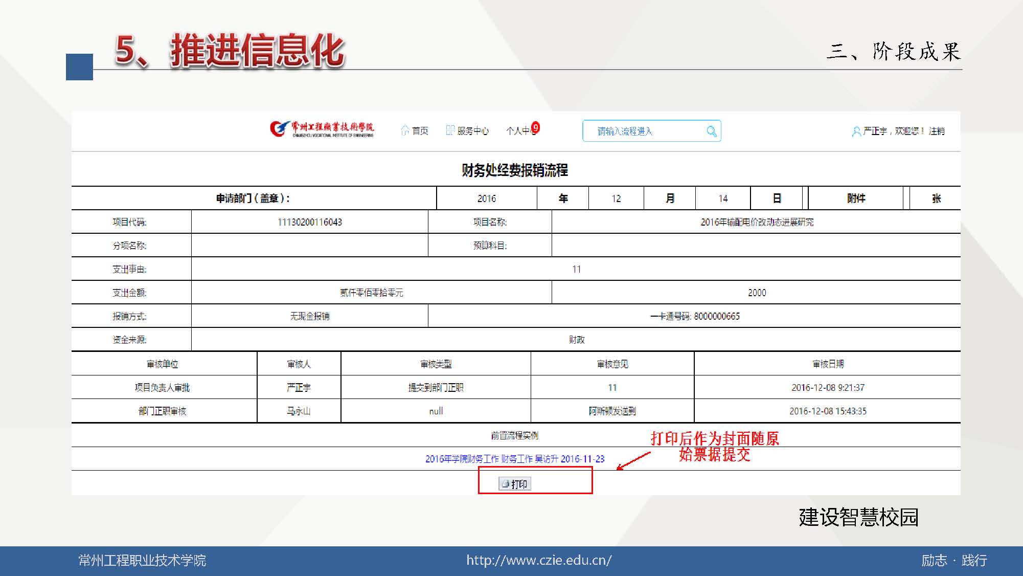
Task: Open the 首页 menu item
Action: pyautogui.click(x=420, y=131)
